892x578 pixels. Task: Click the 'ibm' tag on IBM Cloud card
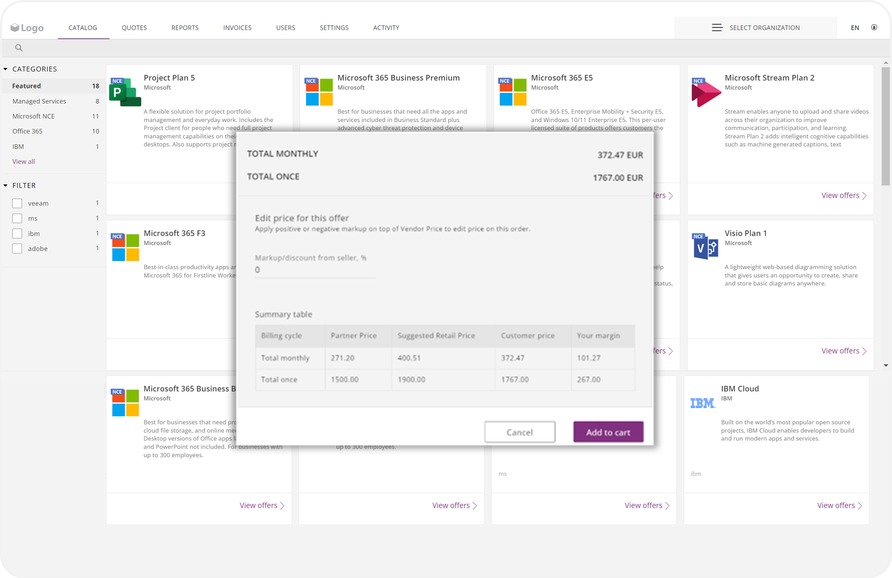coord(696,473)
